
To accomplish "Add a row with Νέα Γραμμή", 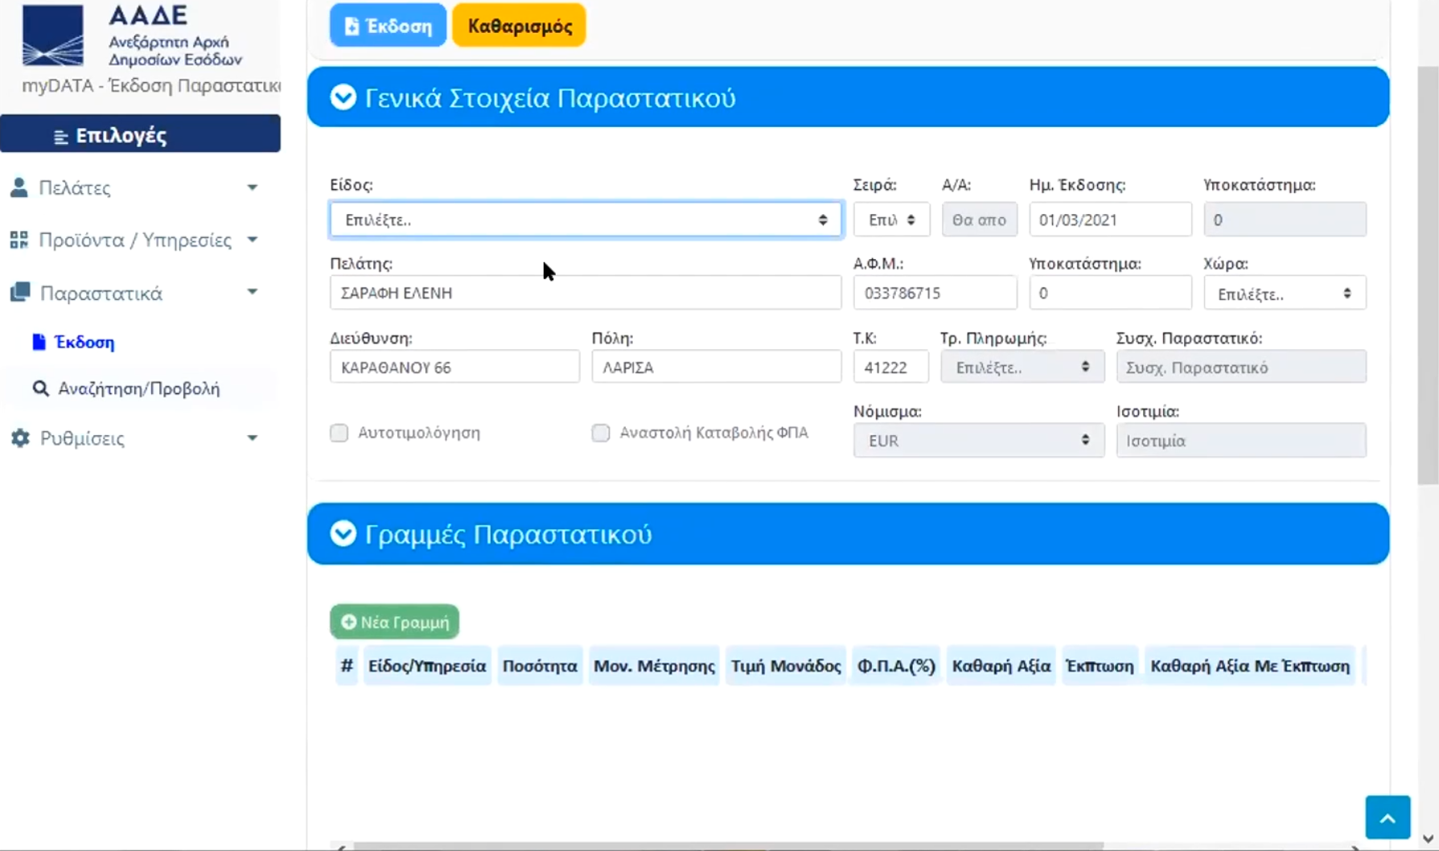I will [x=394, y=622].
